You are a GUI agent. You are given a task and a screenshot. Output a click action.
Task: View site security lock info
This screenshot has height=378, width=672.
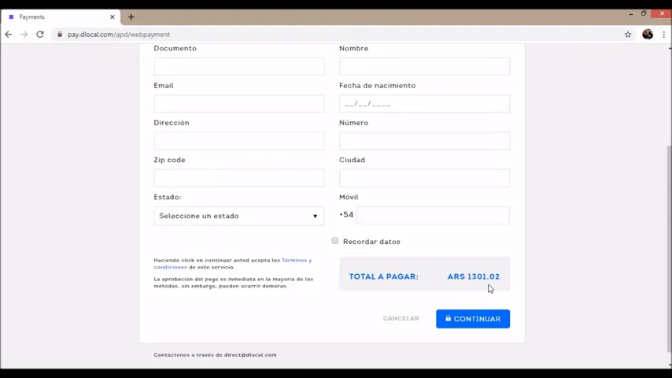pyautogui.click(x=60, y=35)
